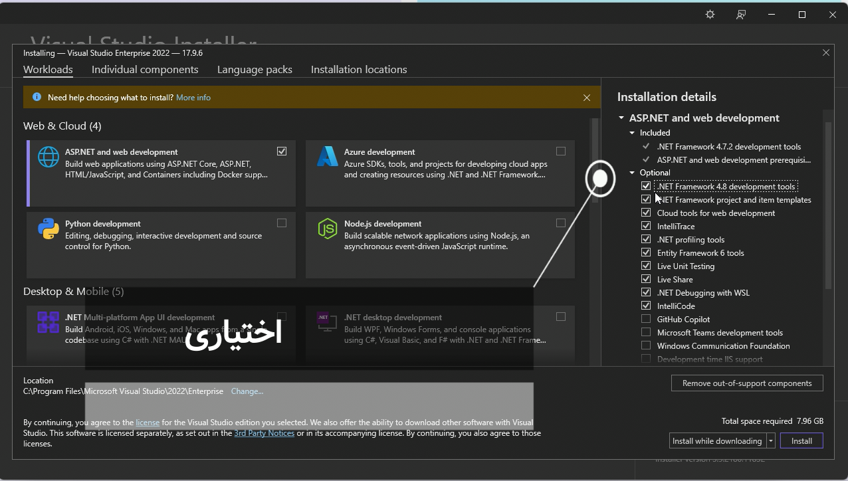Click Total space required 7.96 GB text
Image resolution: width=848 pixels, height=481 pixels.
(772, 421)
